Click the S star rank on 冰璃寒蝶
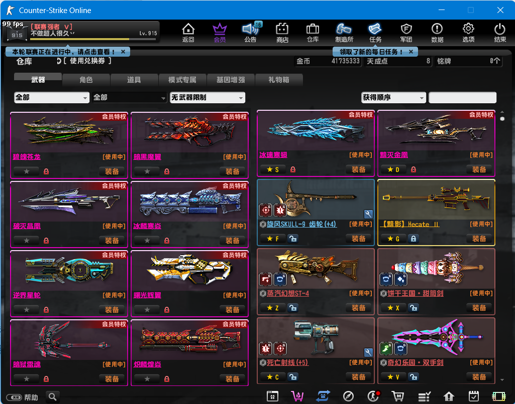The height and width of the screenshot is (404, 515). [x=273, y=169]
